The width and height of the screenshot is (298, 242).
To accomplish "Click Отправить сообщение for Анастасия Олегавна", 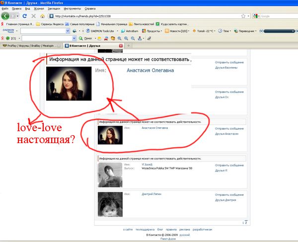I will [x=229, y=129].
